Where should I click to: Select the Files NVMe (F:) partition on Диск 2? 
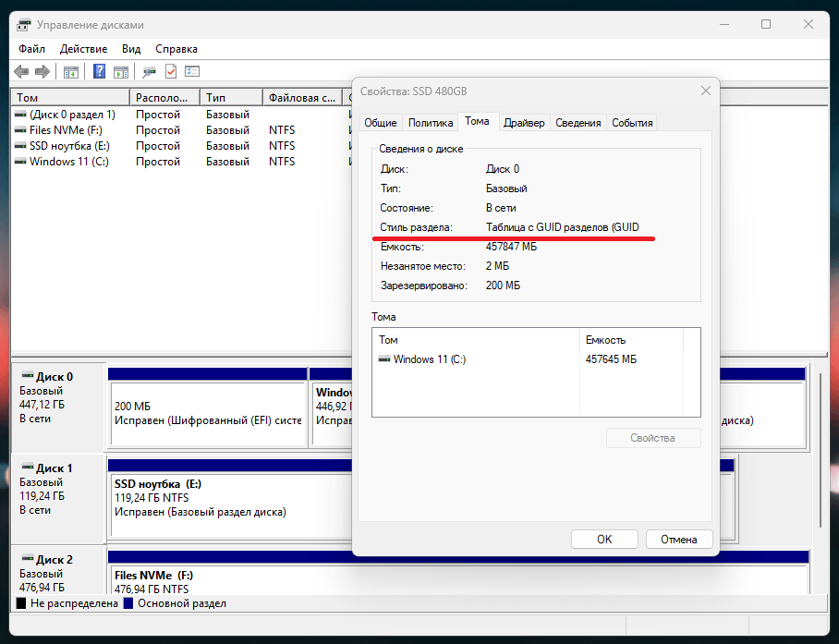click(458, 573)
